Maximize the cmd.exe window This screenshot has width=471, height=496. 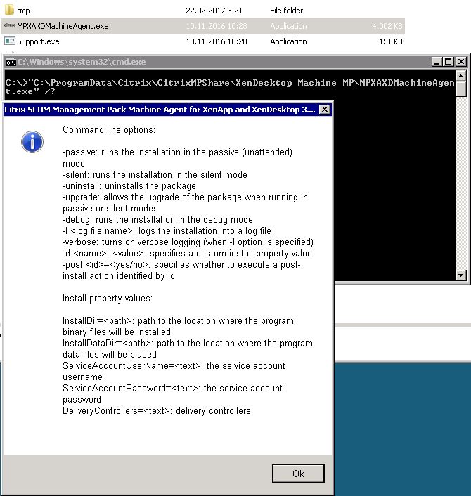pos(449,62)
